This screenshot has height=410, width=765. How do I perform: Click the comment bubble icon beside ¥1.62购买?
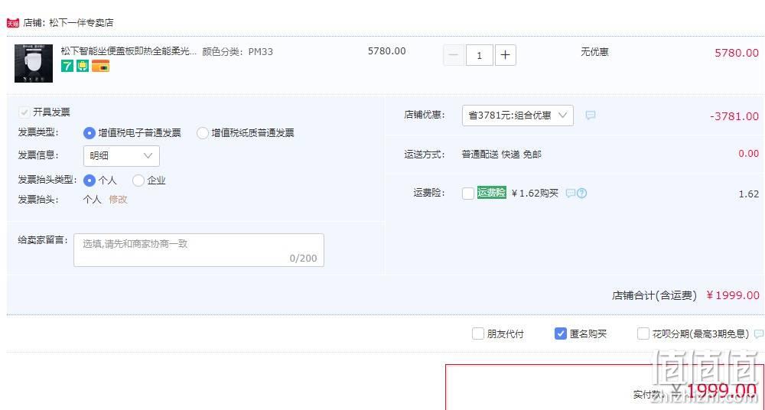click(571, 194)
